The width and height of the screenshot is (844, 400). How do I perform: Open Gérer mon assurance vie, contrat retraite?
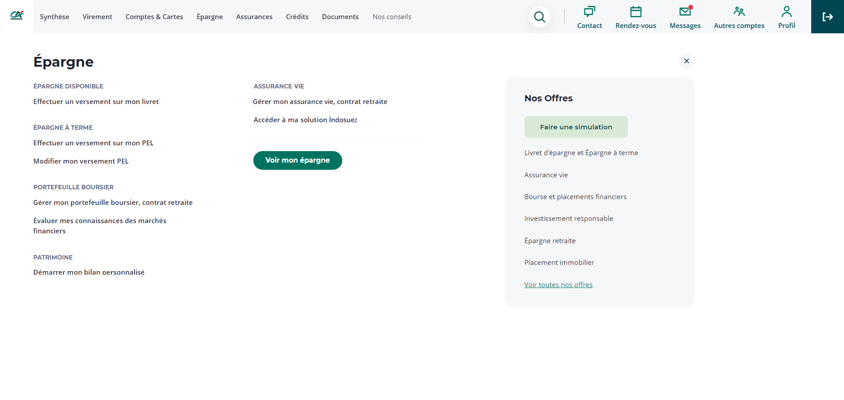[320, 102]
